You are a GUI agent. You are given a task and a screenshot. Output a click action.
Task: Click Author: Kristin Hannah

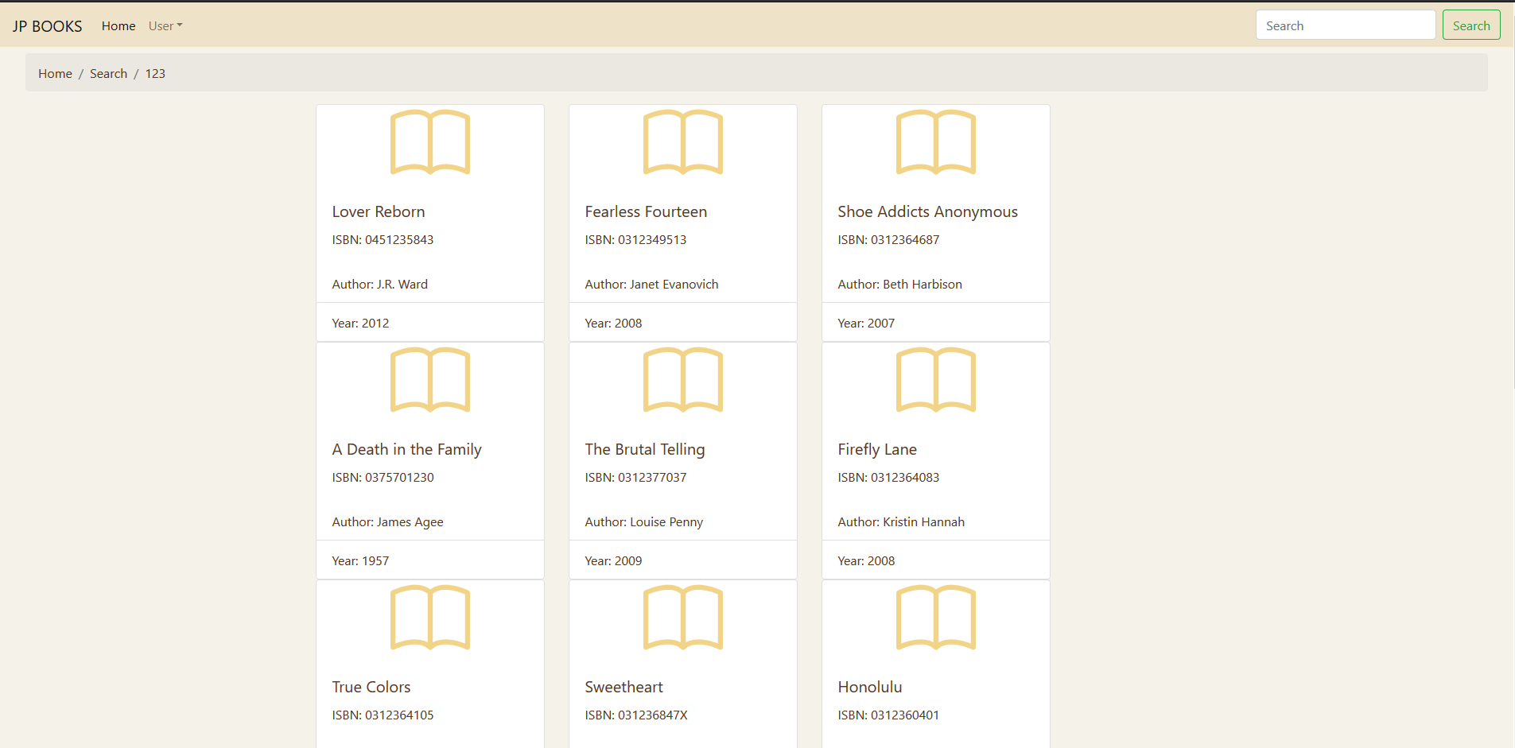pyautogui.click(x=901, y=521)
